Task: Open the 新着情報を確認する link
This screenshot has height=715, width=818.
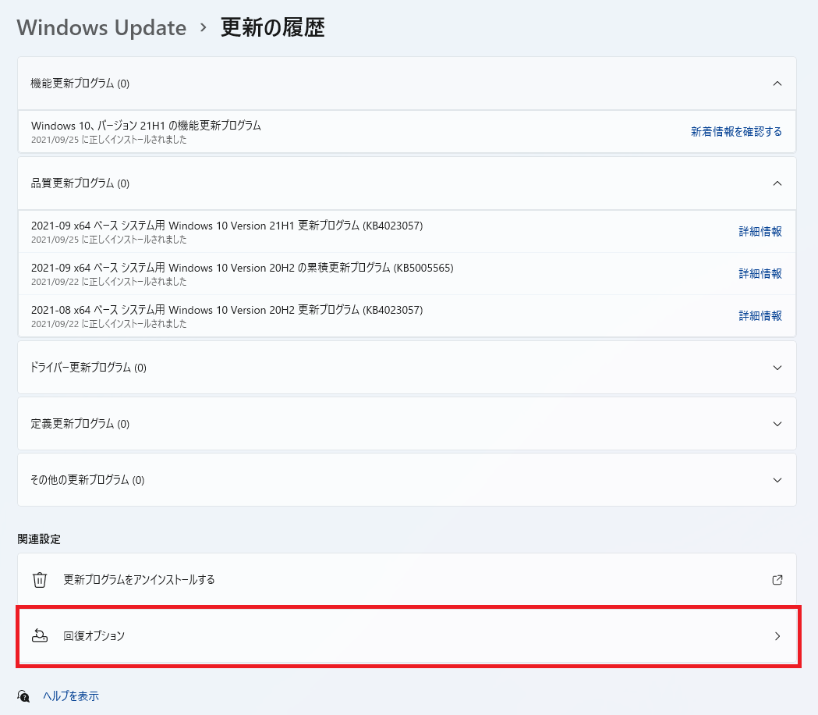Action: coord(736,132)
